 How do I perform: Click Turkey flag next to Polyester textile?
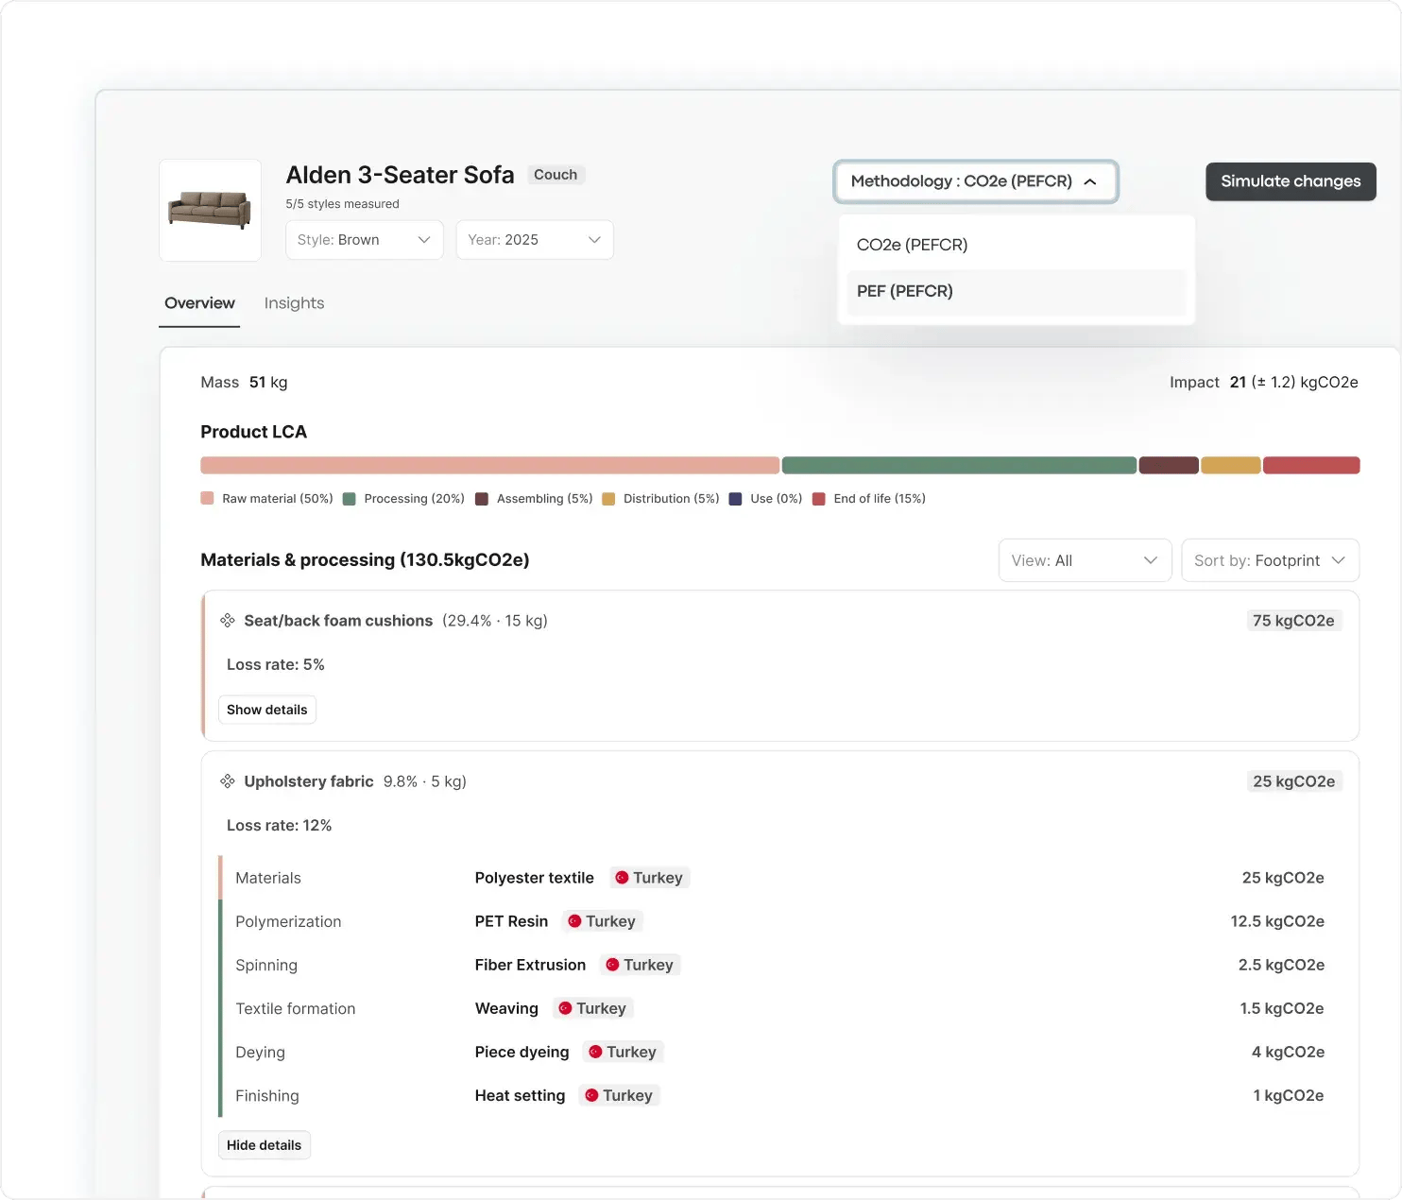click(x=622, y=878)
